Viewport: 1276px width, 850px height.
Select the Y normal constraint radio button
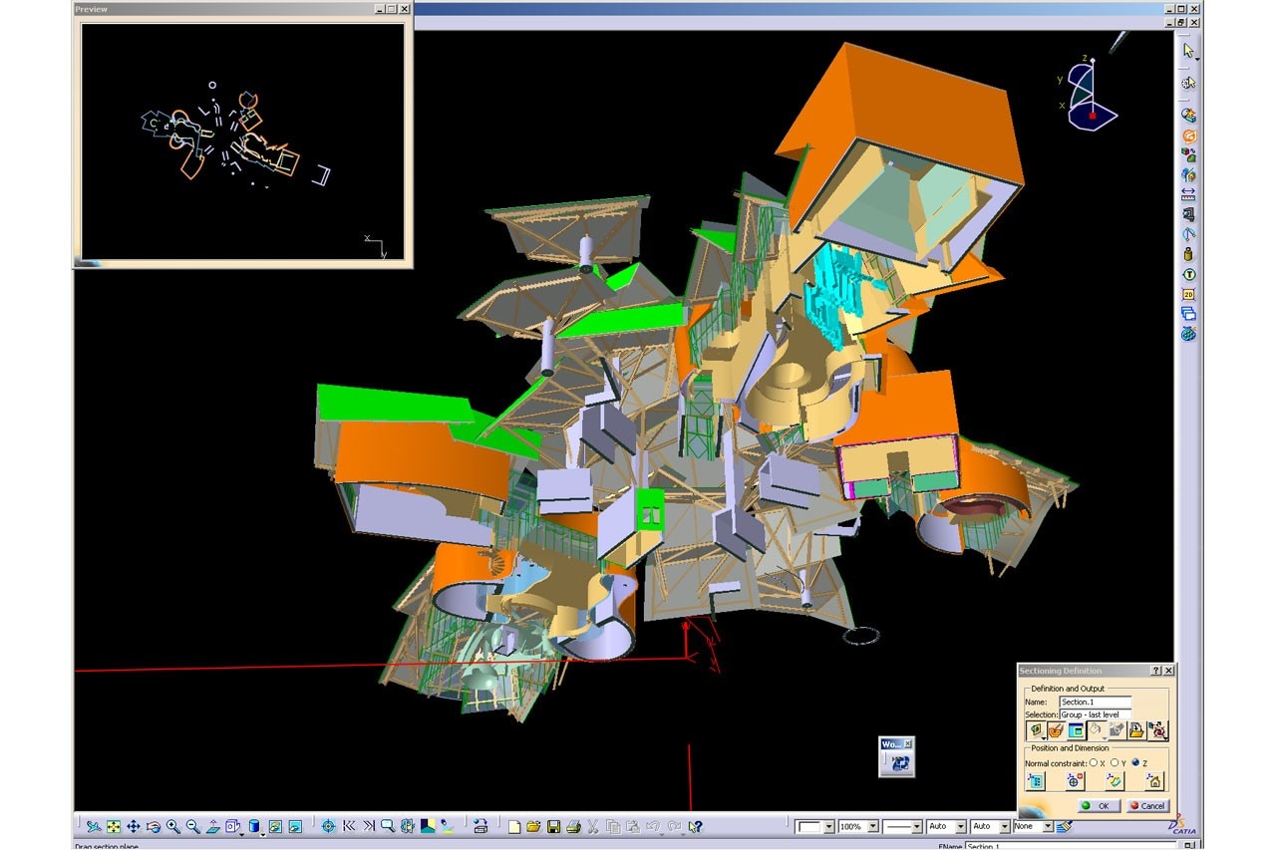click(1115, 762)
